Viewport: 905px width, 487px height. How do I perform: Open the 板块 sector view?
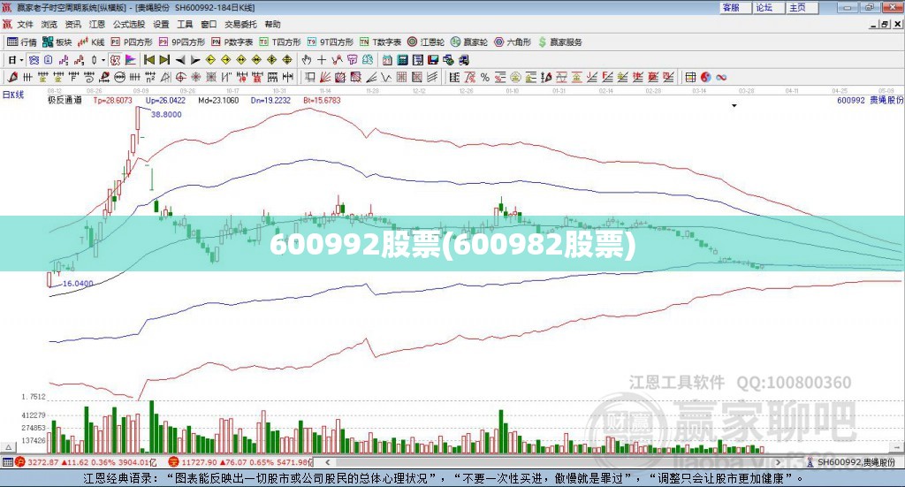pos(57,42)
